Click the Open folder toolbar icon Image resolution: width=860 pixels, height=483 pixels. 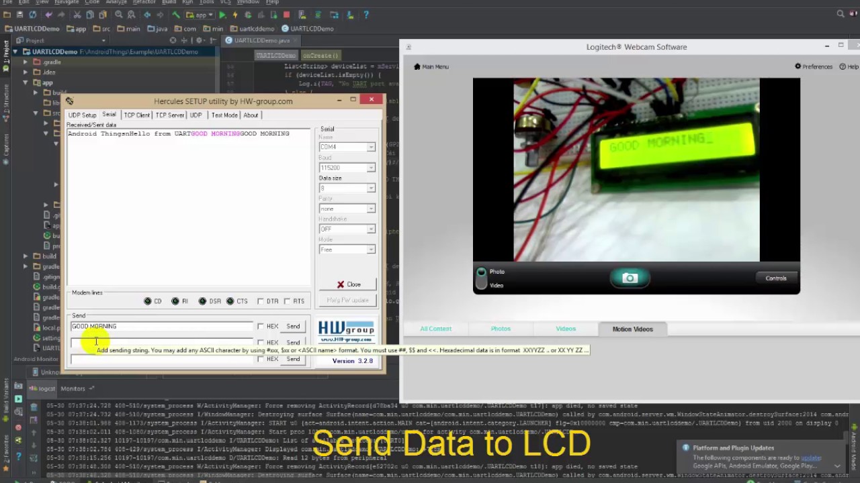(x=7, y=15)
